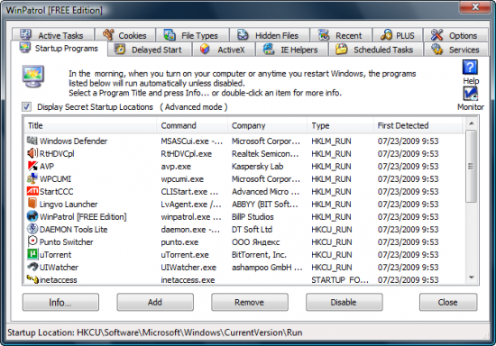
Task: Click the AVP Kaspersky icon
Action: (32, 166)
